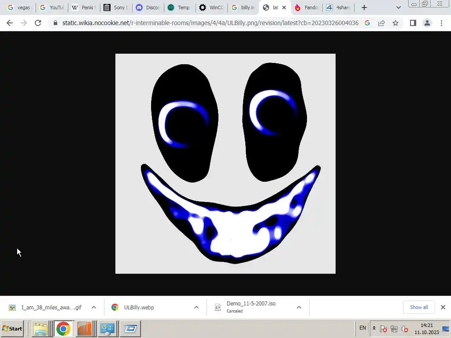Show hidden system tray icons
The image size is (451, 338).
[x=374, y=328]
